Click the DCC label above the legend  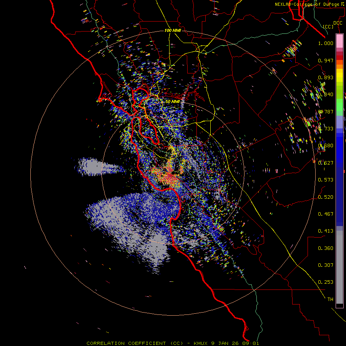(338, 23)
